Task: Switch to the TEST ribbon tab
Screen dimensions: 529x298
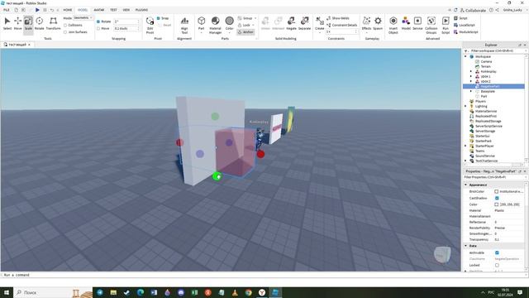Action: 113,10
